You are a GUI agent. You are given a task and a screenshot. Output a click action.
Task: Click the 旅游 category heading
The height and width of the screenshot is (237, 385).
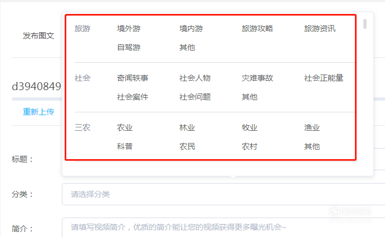(82, 29)
